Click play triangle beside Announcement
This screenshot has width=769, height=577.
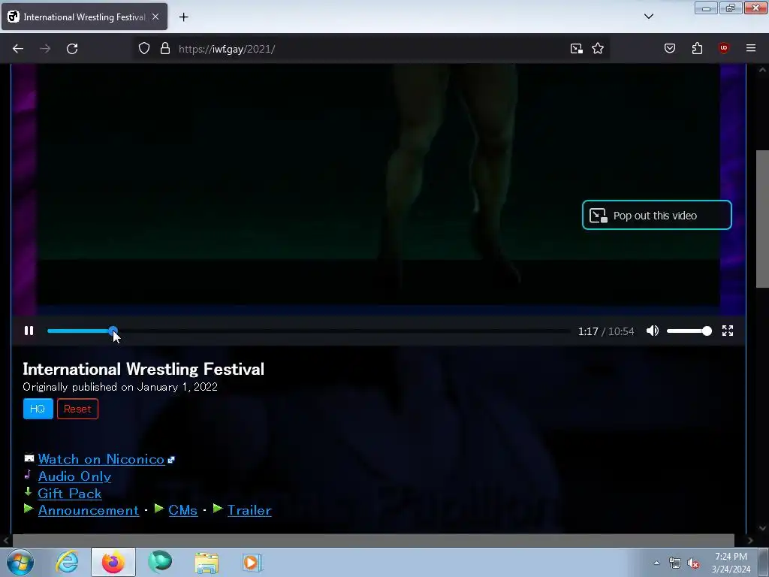[29, 509]
